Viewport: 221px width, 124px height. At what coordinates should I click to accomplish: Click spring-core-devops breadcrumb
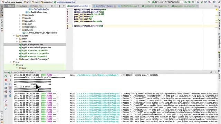coord(12,2)
